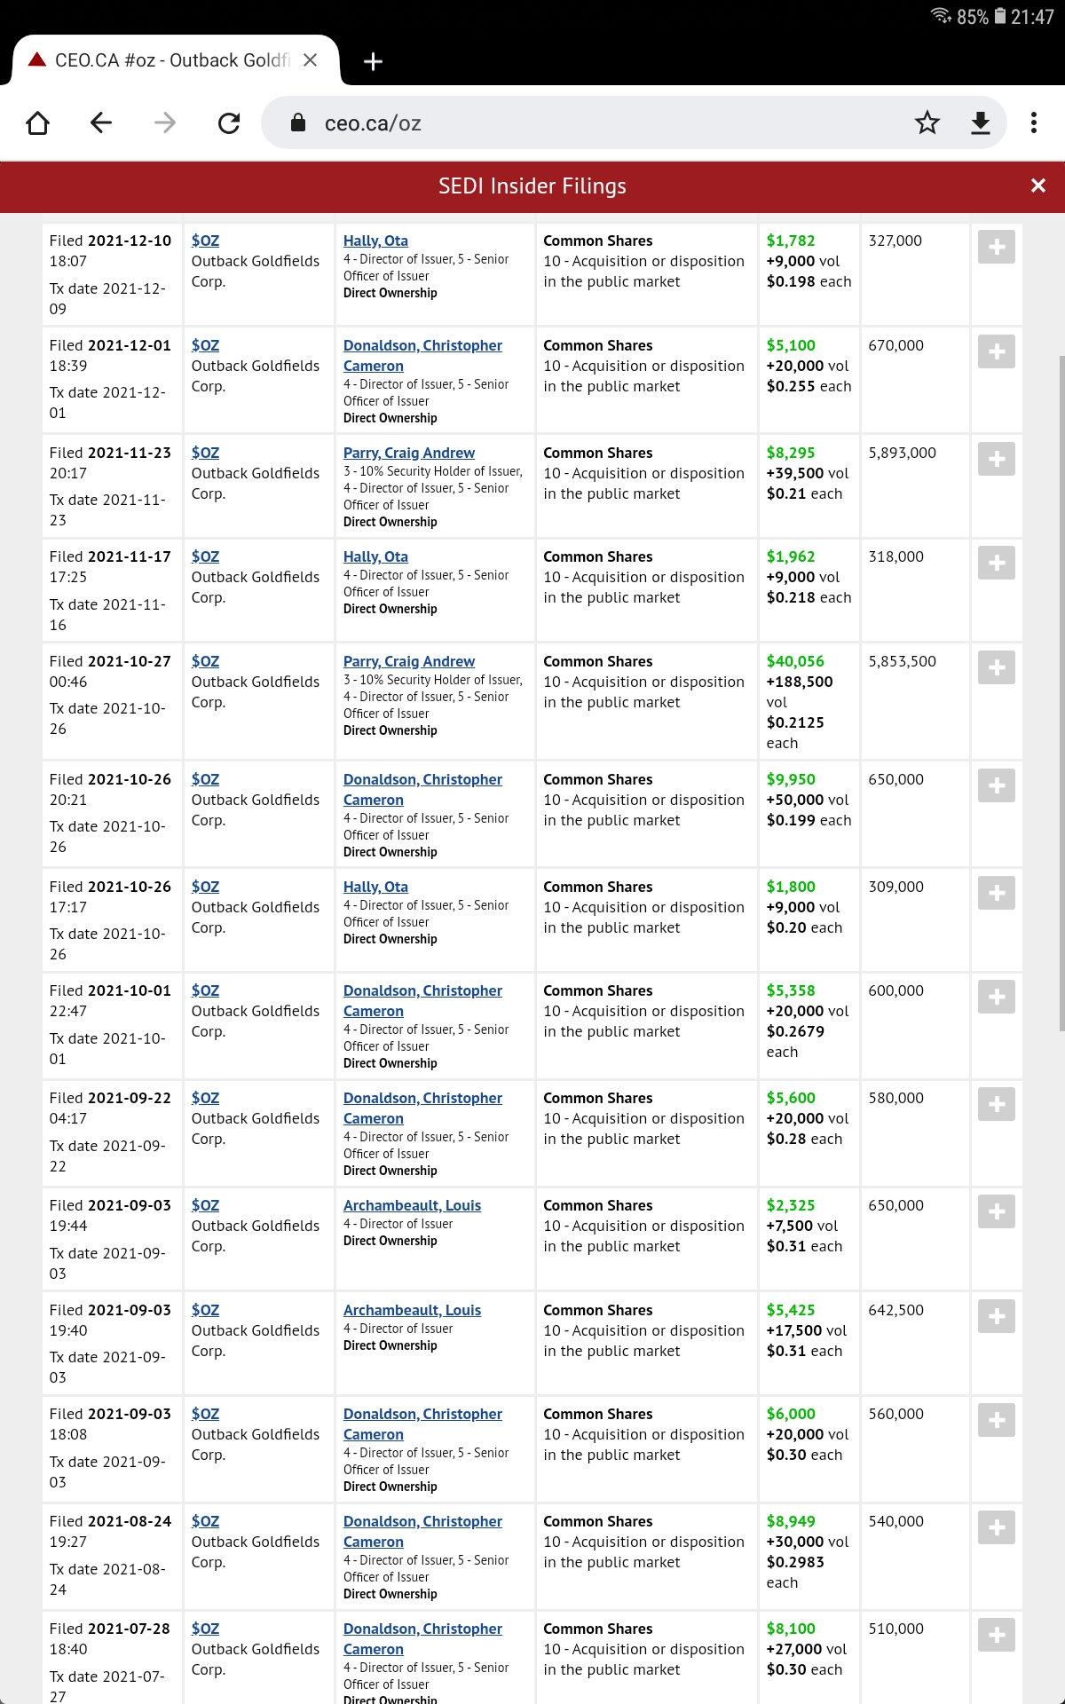
Task: Click $OZ ticker link in 2021-12-01 row
Action: click(x=205, y=345)
